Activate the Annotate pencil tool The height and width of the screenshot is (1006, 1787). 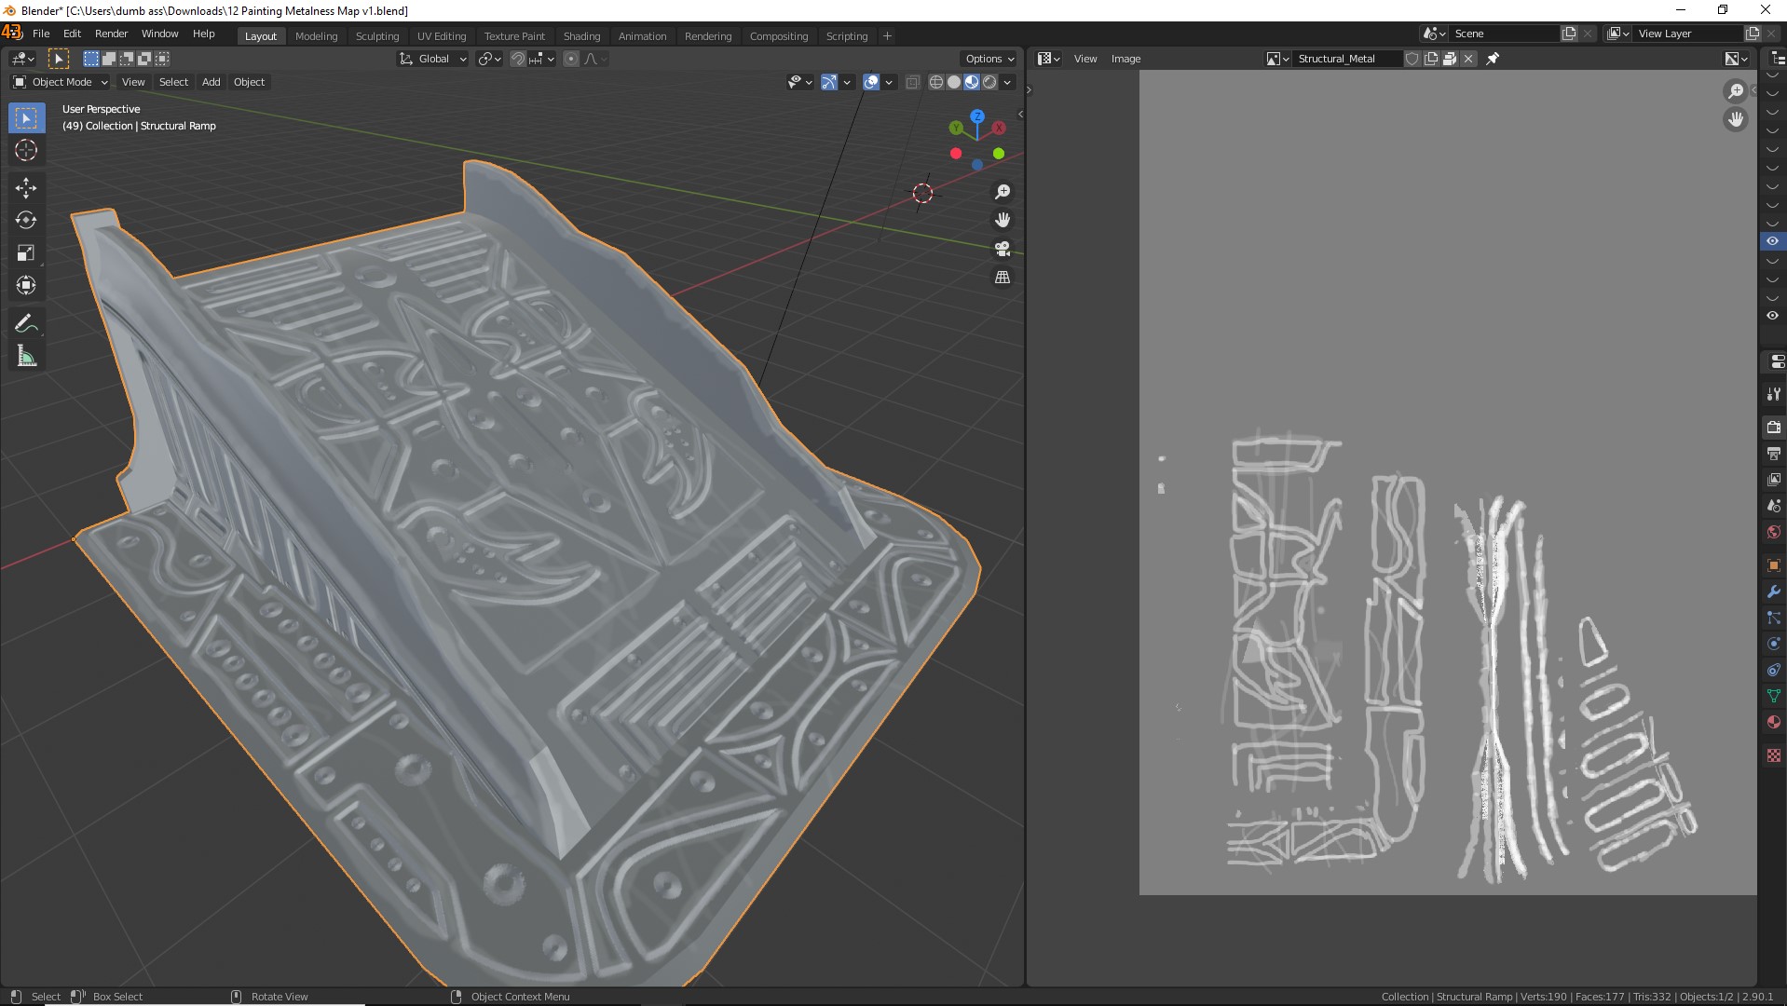[x=26, y=323]
